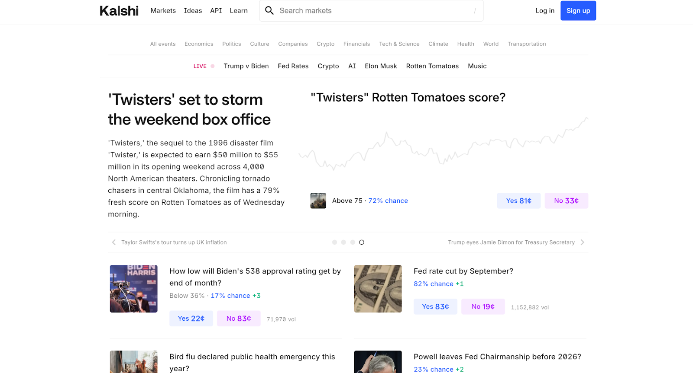Buy No 33¢ on Twisters market
Viewport: 693px width, 373px height.
pyautogui.click(x=567, y=201)
